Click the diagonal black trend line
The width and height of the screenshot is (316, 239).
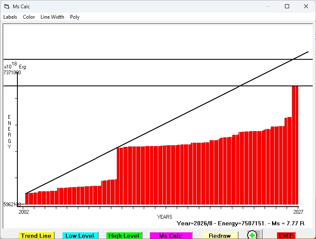(x=167, y=122)
